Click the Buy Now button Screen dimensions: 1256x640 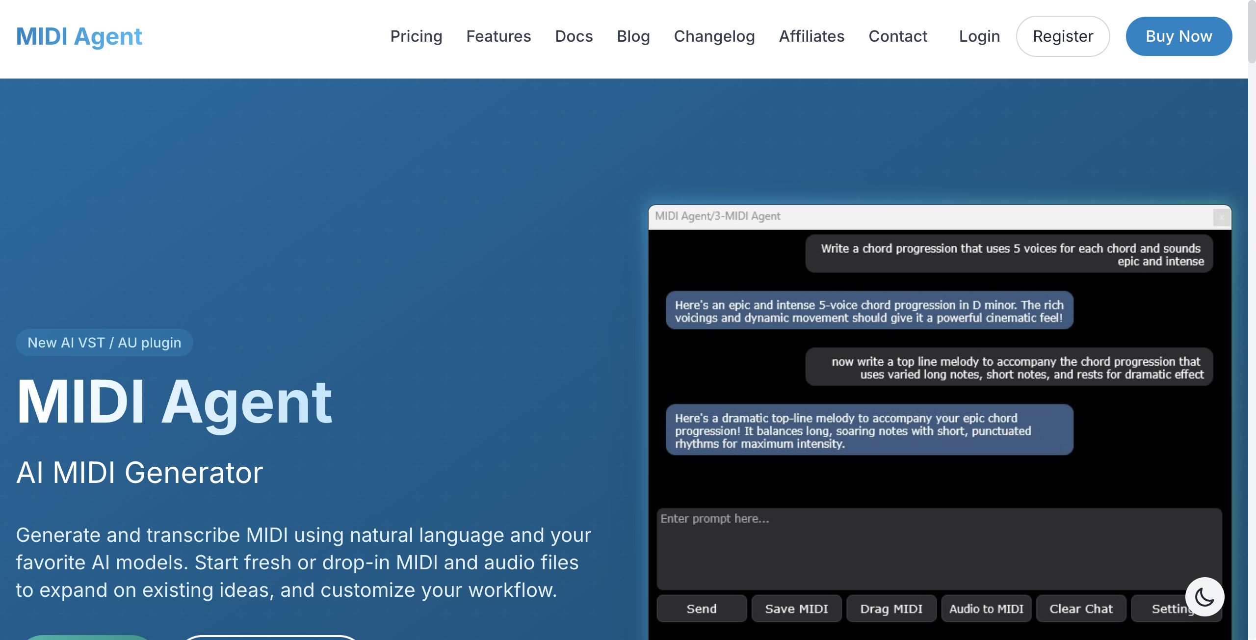1178,36
